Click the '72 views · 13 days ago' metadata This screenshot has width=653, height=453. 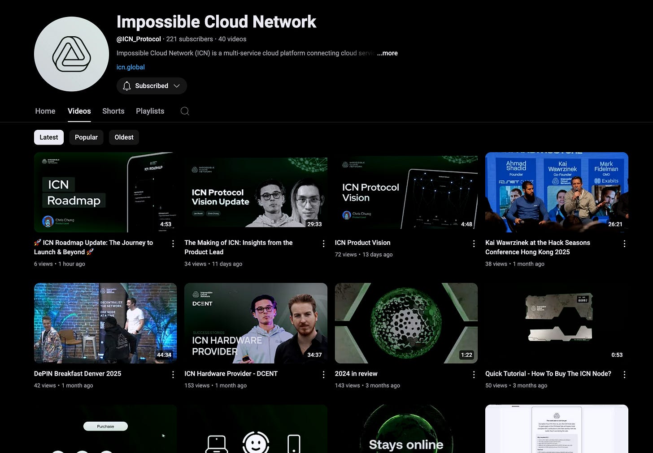[x=364, y=255]
